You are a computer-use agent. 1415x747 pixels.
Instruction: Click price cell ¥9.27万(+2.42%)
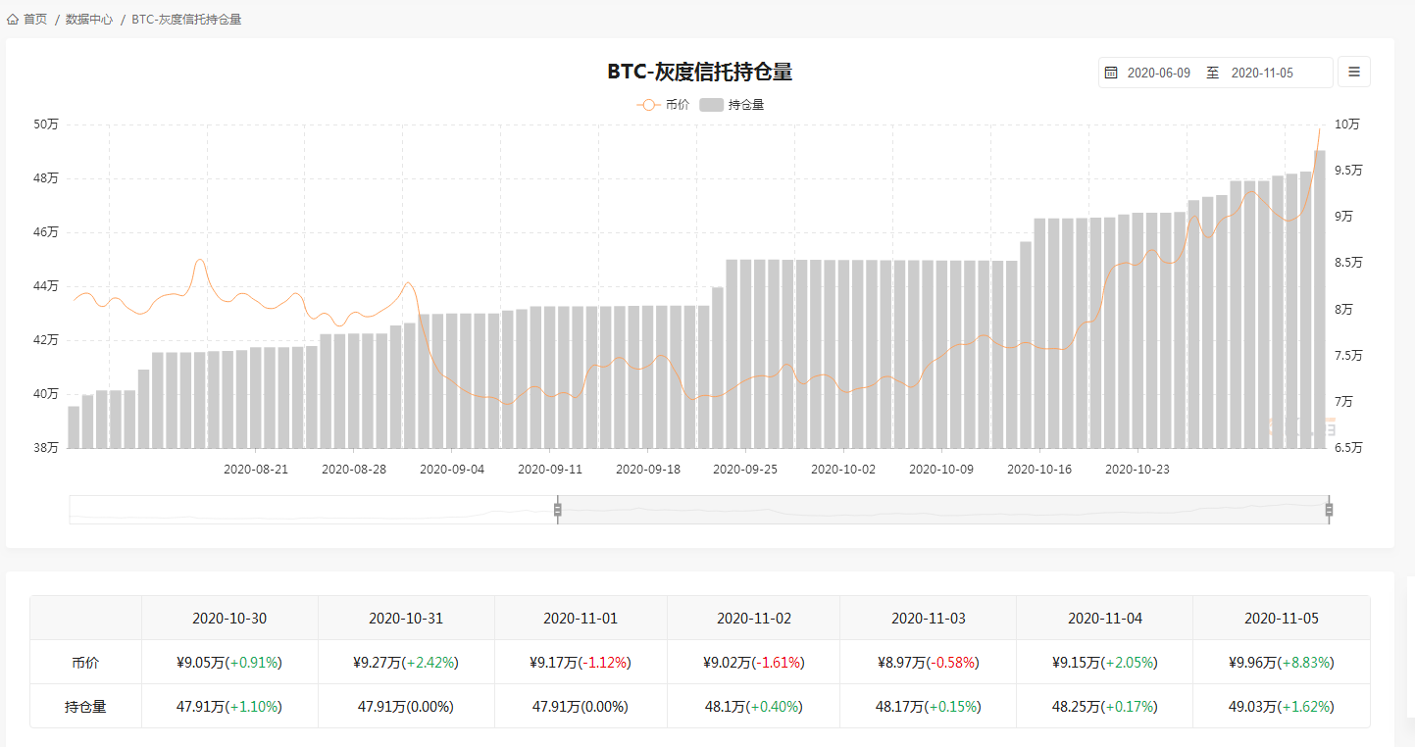pos(406,663)
